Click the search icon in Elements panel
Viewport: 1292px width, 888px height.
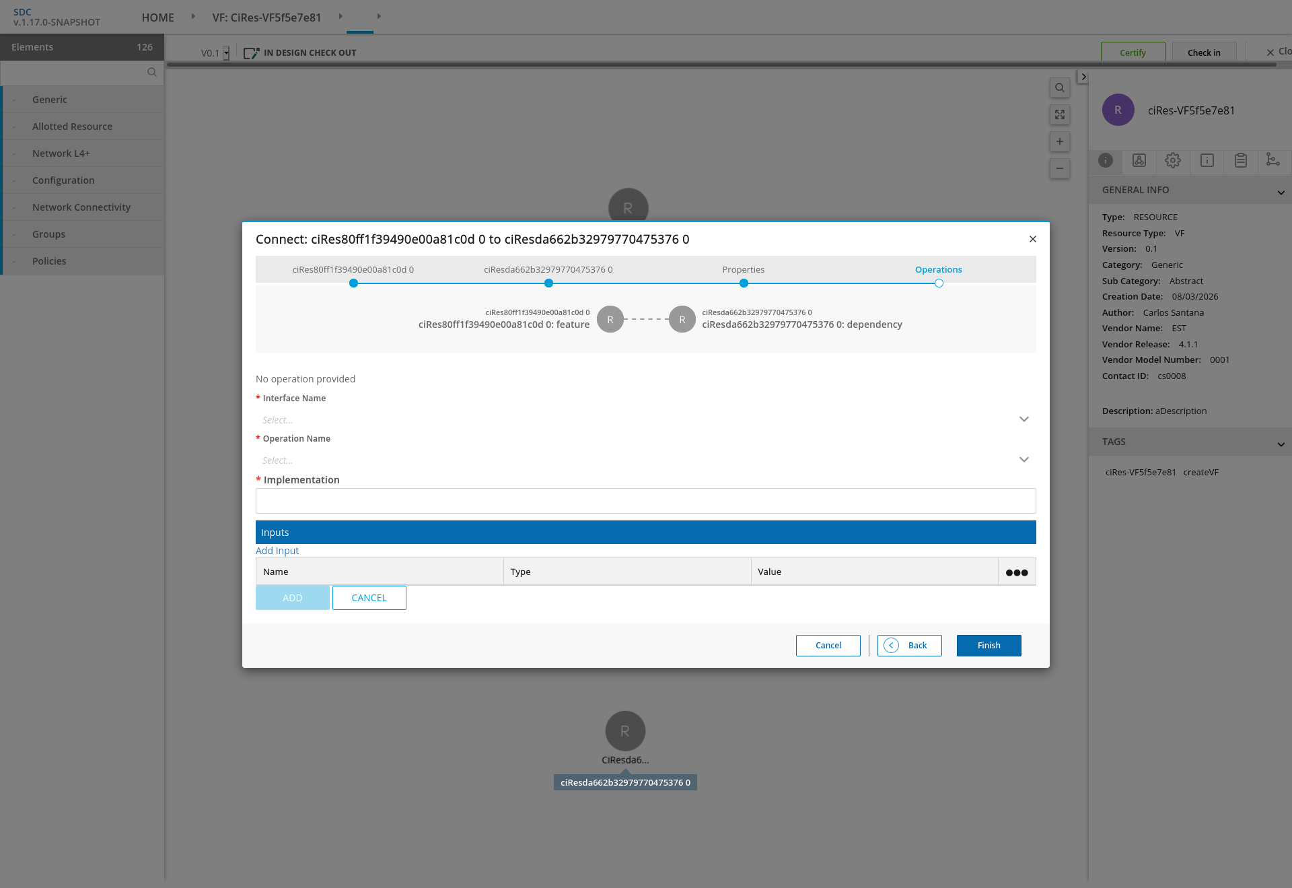click(151, 72)
